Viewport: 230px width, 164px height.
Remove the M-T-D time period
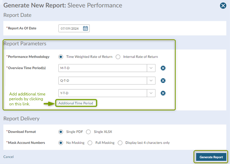[163, 68]
